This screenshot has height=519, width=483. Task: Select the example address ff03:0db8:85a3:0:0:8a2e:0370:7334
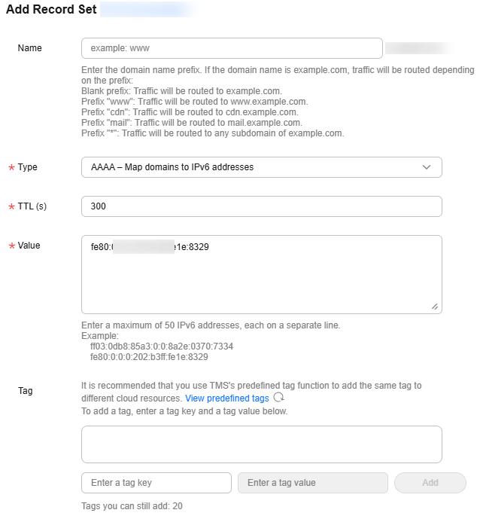pos(162,347)
